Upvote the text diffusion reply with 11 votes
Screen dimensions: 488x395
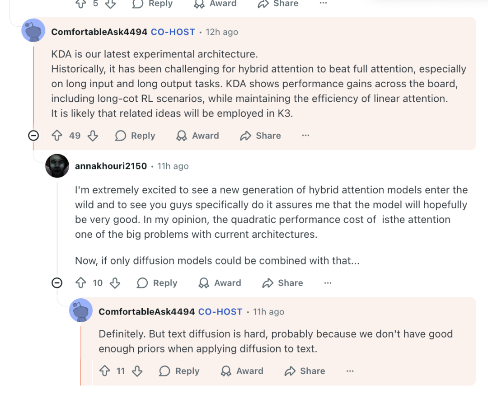pos(104,371)
